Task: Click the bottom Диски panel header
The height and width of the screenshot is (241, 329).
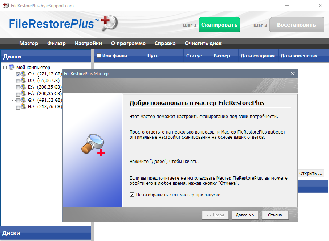Action: [46, 233]
